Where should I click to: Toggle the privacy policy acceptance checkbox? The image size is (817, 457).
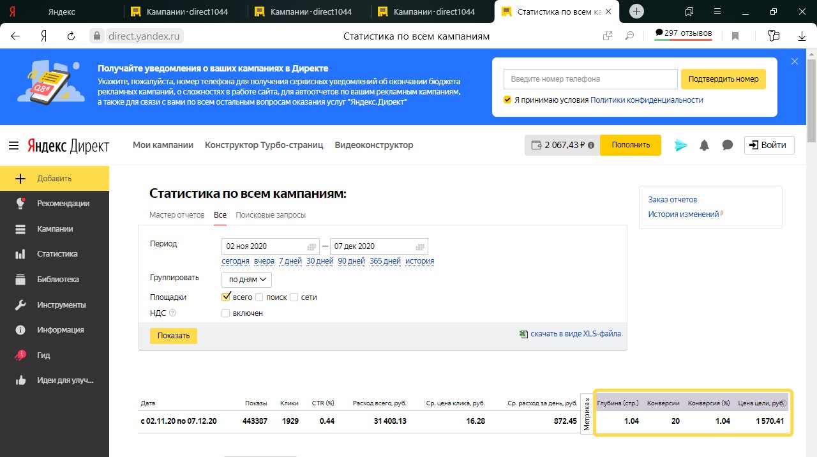(x=507, y=100)
